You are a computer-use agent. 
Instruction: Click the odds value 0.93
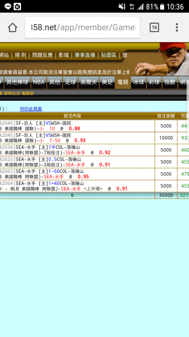pos(80,141)
